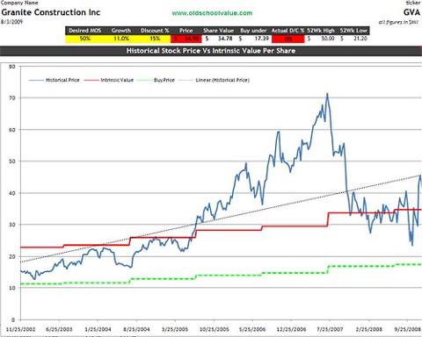The width and height of the screenshot is (422, 337).
Task: Select the red Actual D/C % value cell
Action: point(288,39)
